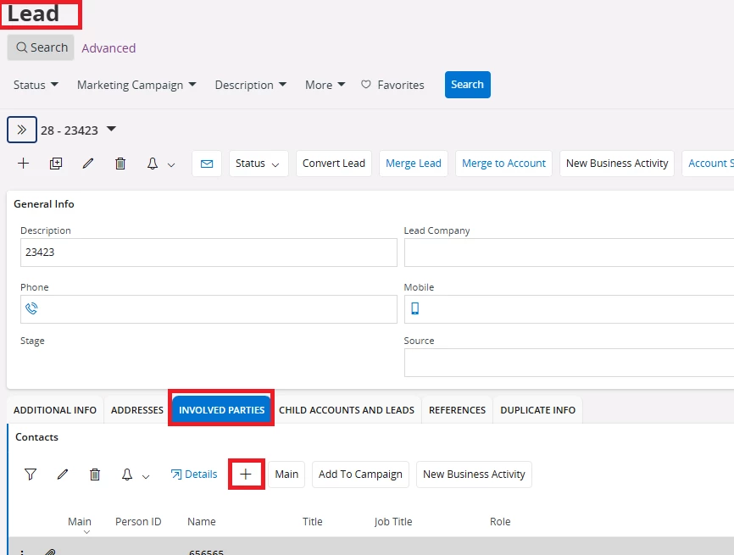Edit contact with Contacts pencil icon
The height and width of the screenshot is (555, 734).
click(x=62, y=474)
